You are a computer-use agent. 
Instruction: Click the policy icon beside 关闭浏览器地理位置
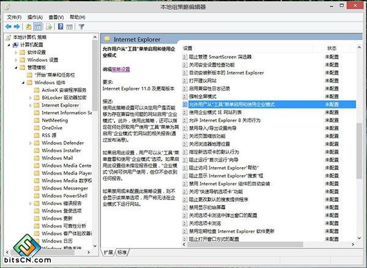coord(185,144)
